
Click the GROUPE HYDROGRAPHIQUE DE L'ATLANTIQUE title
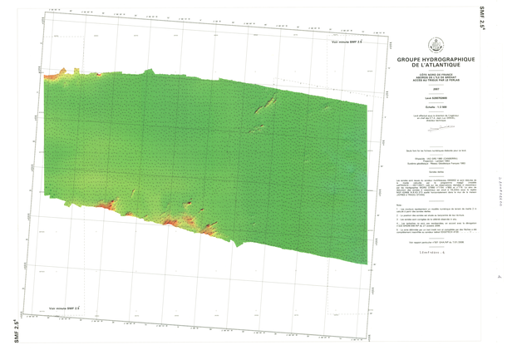point(436,63)
